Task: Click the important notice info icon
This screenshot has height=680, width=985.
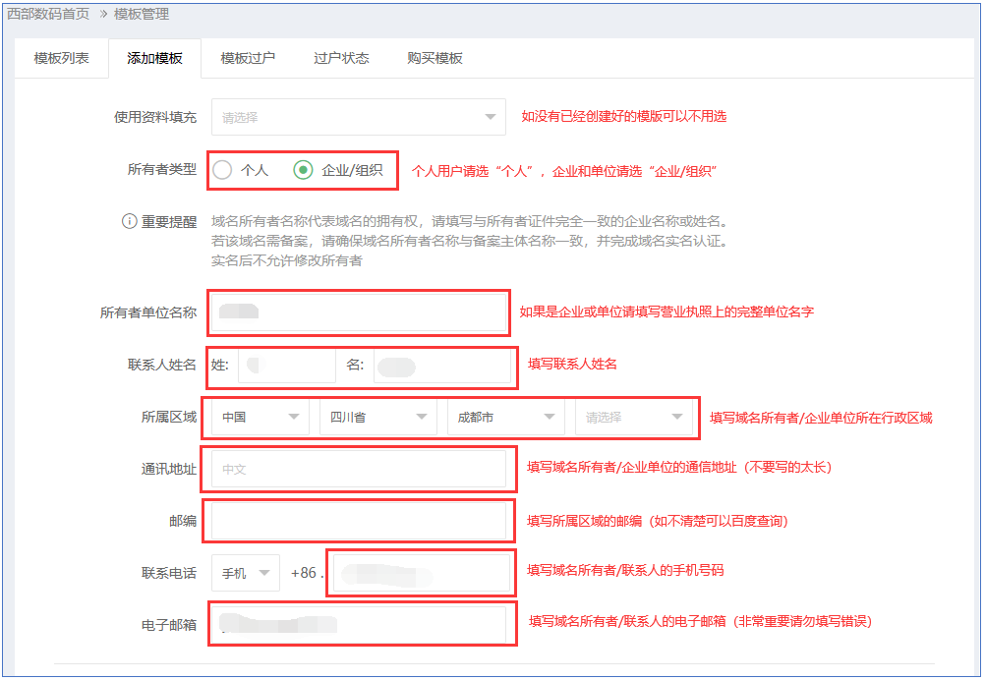Action: (x=129, y=221)
